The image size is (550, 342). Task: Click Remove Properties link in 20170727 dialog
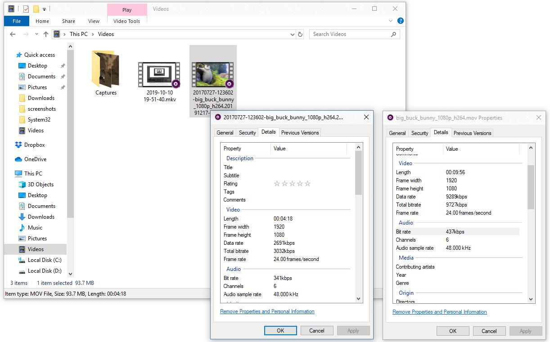tap(267, 311)
